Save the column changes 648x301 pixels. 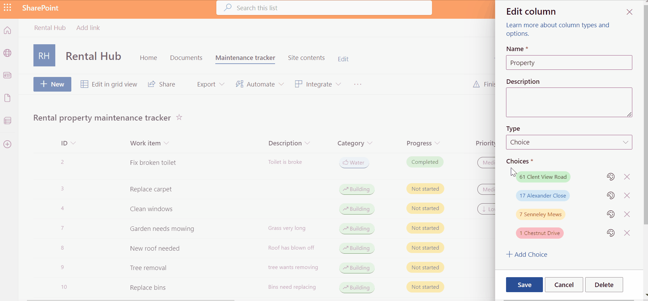click(524, 285)
